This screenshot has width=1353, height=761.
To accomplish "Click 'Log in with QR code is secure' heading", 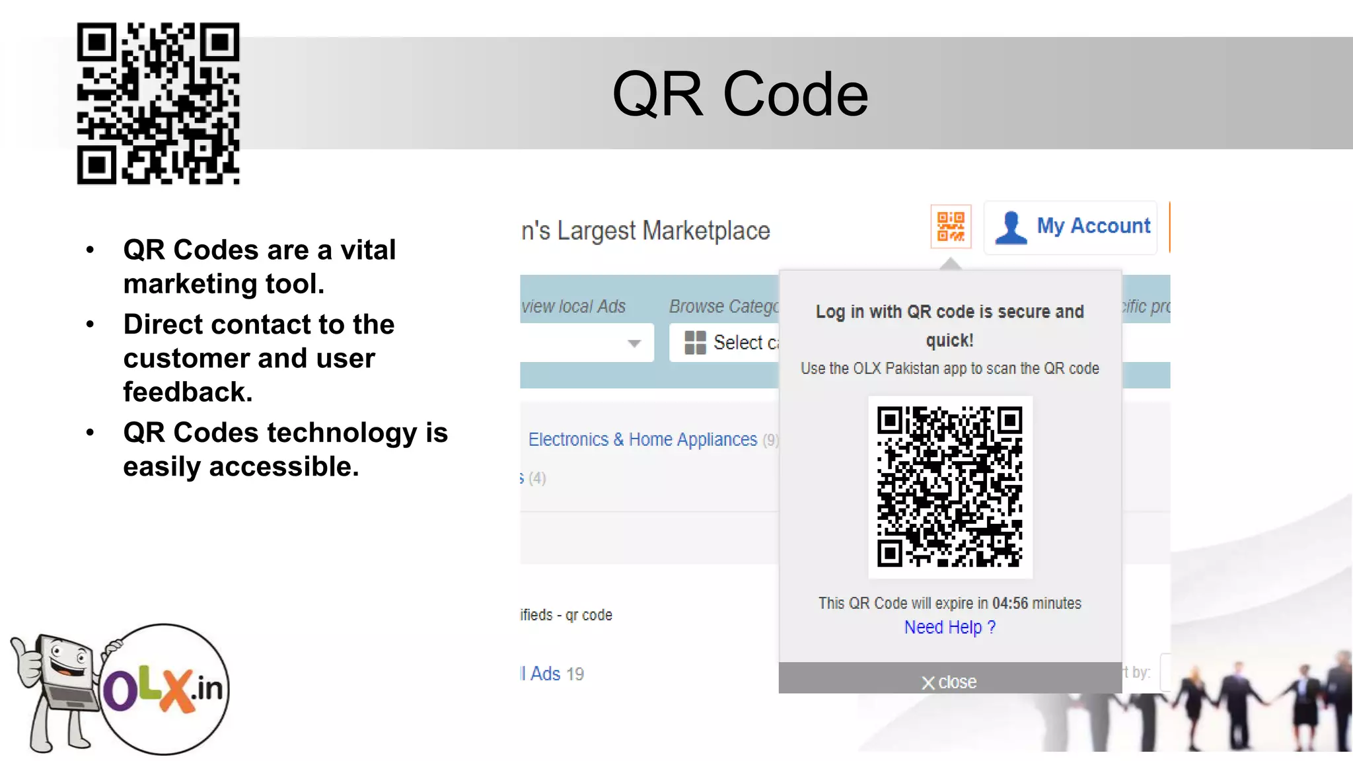I will (x=950, y=325).
